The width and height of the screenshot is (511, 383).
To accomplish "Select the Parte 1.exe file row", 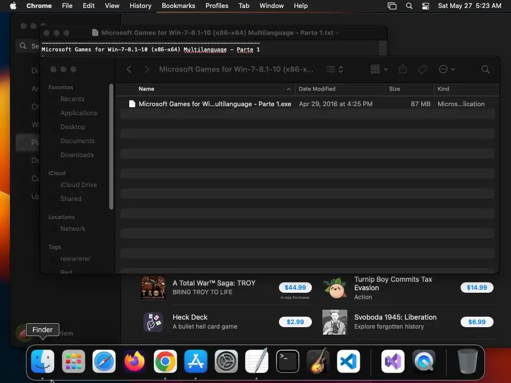I will (307, 104).
